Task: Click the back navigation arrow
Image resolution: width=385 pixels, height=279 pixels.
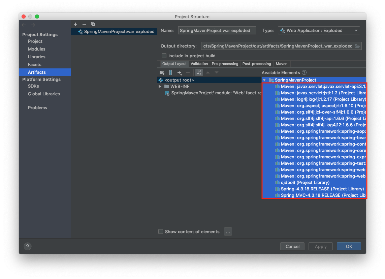Action: click(x=24, y=25)
